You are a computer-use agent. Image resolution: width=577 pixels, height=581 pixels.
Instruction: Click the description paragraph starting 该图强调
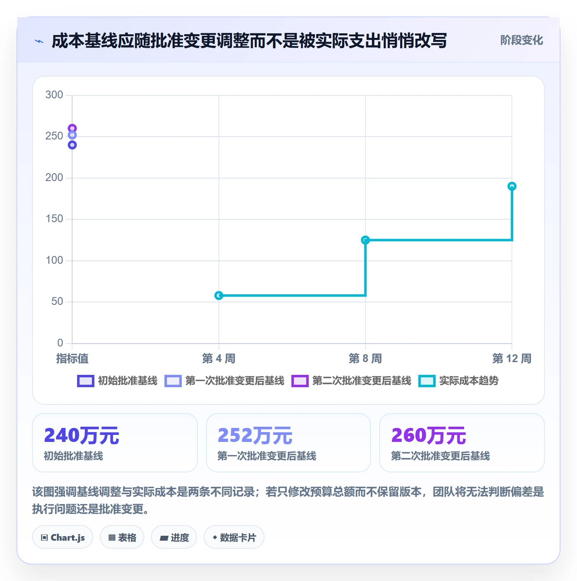[288, 500]
